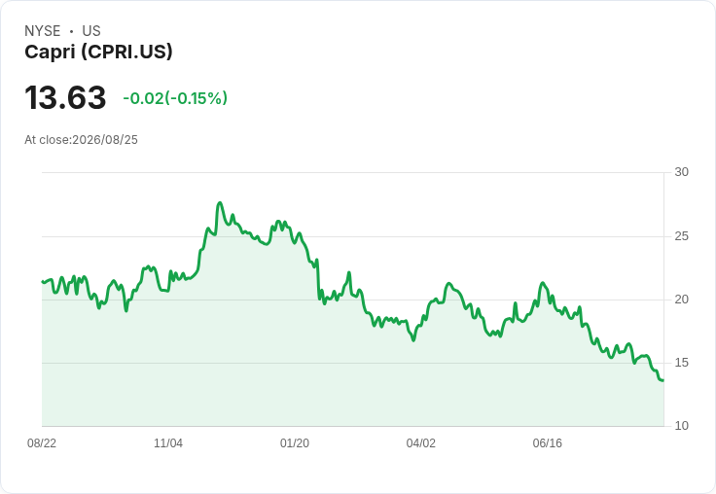The image size is (716, 494).
Task: Click the Capri (CPRI.US) stock title
Action: (98, 52)
